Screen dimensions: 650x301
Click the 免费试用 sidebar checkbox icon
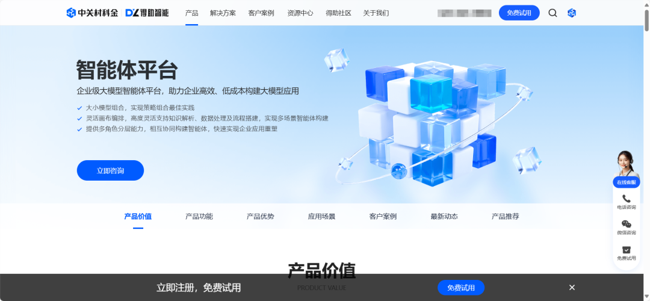pos(627,250)
